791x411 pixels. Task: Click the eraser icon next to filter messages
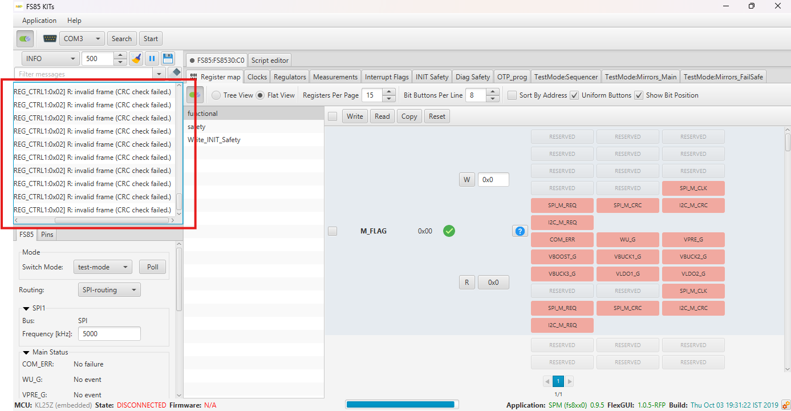(176, 73)
